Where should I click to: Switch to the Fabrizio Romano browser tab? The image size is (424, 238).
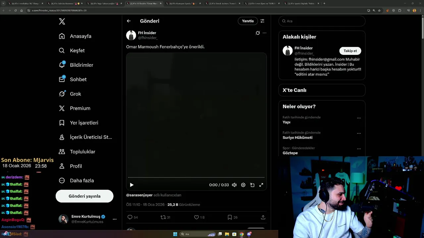[x=65, y=3]
